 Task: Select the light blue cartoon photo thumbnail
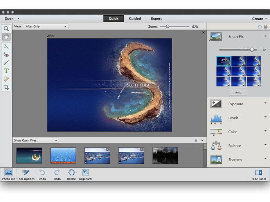63,156
